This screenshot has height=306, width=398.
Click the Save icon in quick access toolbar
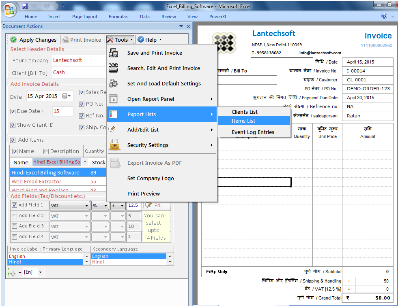[25, 6]
